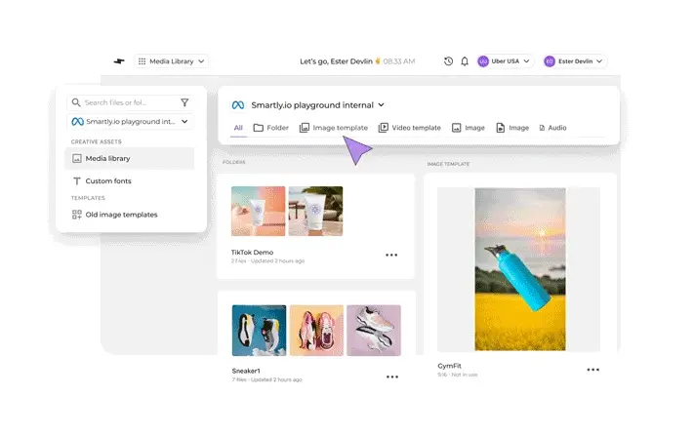Screen dimensions: 693x436
Task: Expand the Smartly.io playground internal header chevron
Action: click(382, 105)
